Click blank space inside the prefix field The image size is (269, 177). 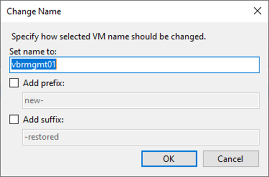pos(151,101)
